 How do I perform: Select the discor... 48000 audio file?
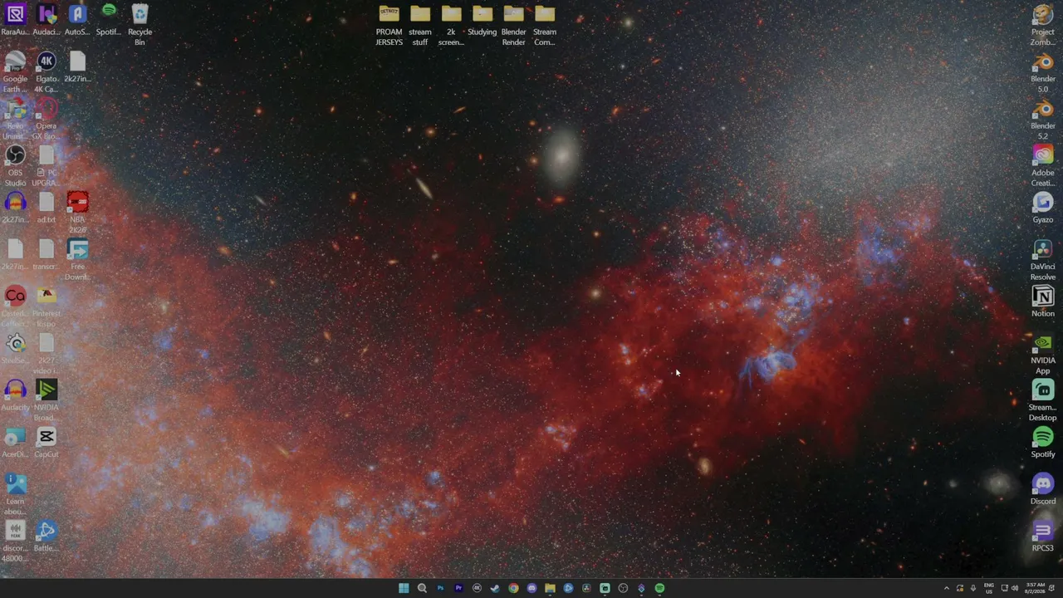point(15,542)
